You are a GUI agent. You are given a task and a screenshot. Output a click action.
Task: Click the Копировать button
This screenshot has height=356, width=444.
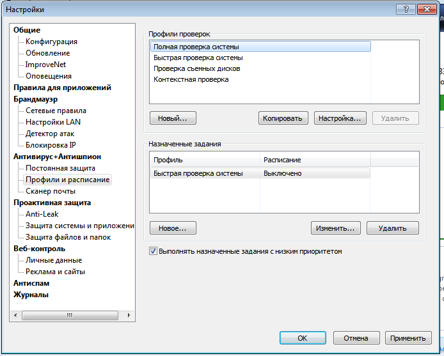284,118
